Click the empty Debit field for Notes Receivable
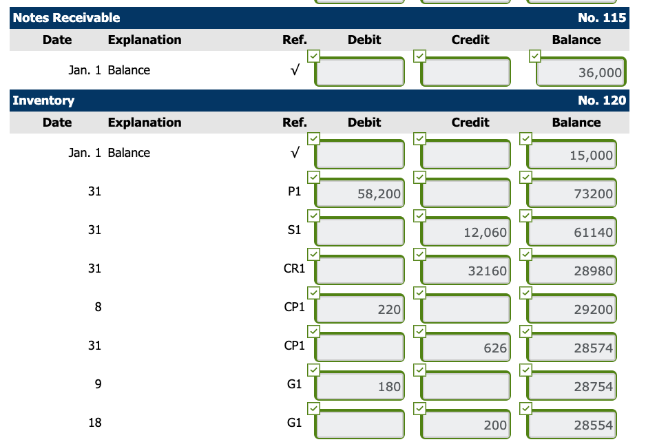The height and width of the screenshot is (442, 657). [x=359, y=72]
